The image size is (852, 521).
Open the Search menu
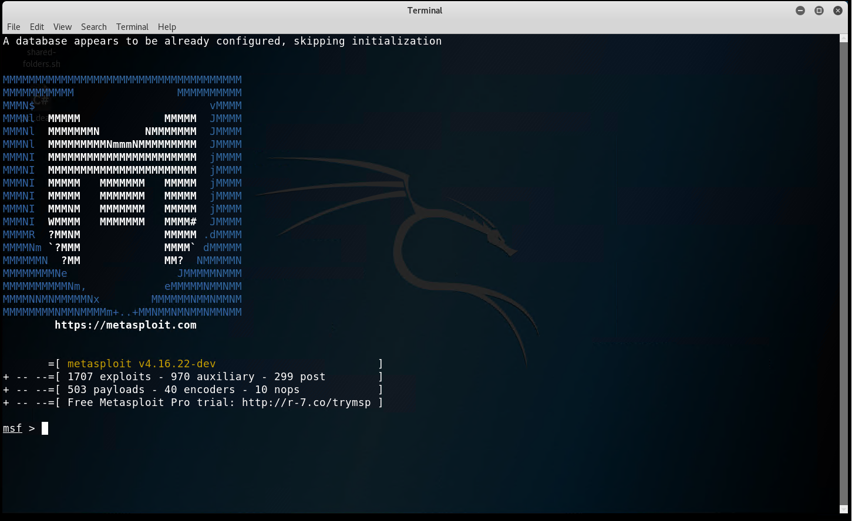click(x=94, y=27)
